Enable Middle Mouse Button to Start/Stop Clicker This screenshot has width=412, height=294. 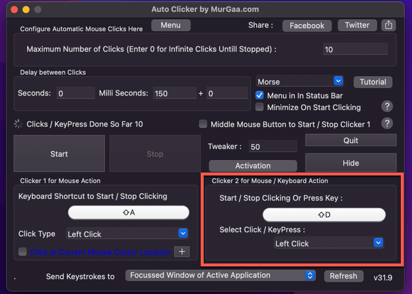tap(203, 124)
